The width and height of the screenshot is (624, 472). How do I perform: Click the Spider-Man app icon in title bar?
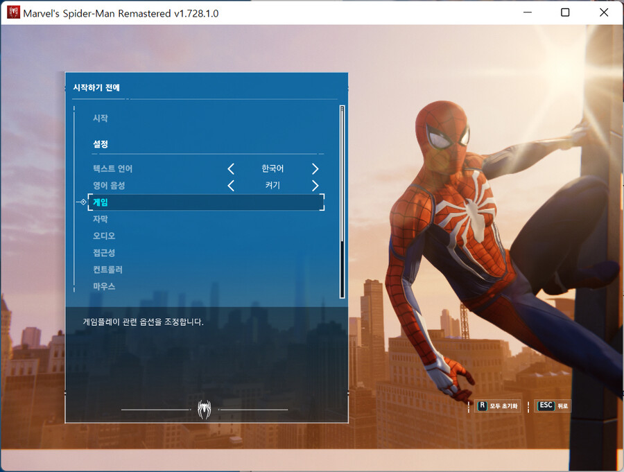tap(13, 12)
